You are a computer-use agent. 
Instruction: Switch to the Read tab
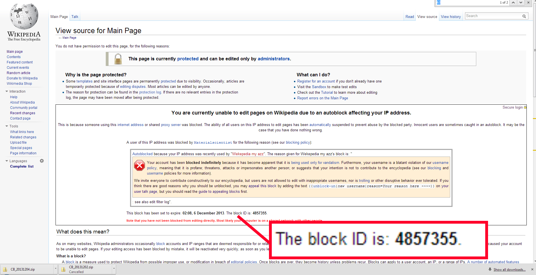[x=410, y=17]
